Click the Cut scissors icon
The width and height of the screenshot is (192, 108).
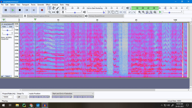109,12
